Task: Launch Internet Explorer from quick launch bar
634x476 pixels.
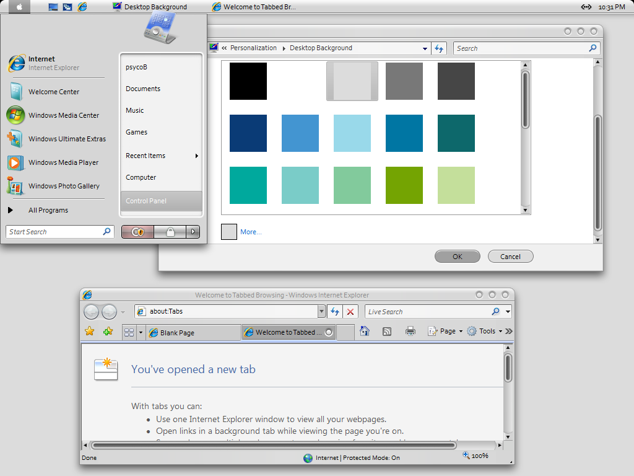Action: pyautogui.click(x=82, y=7)
